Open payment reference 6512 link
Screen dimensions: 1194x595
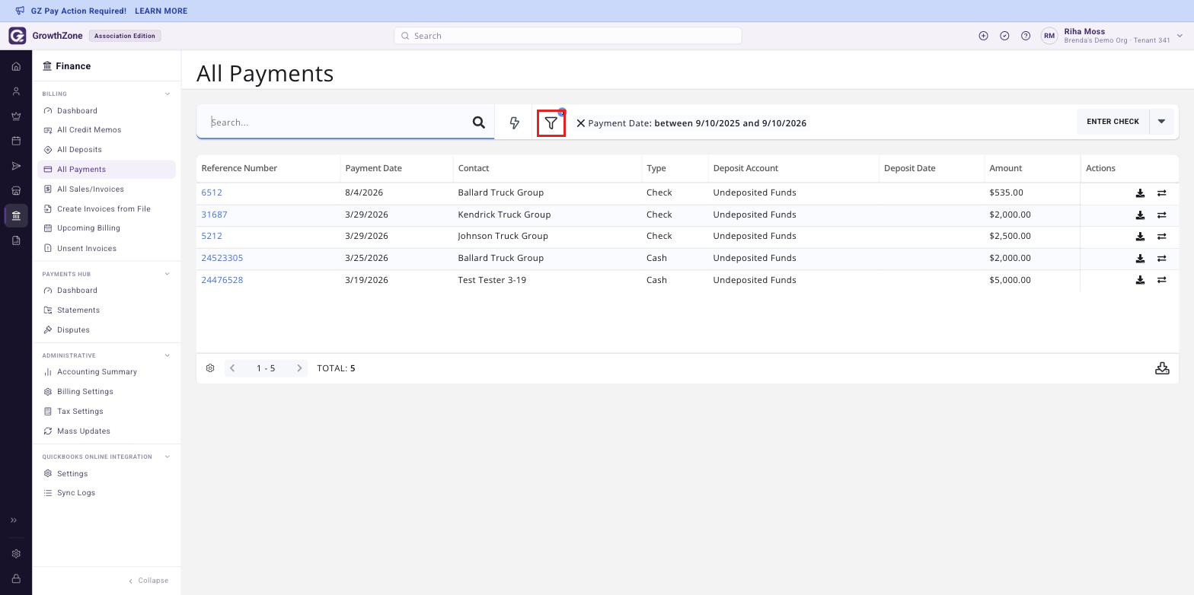(x=212, y=193)
